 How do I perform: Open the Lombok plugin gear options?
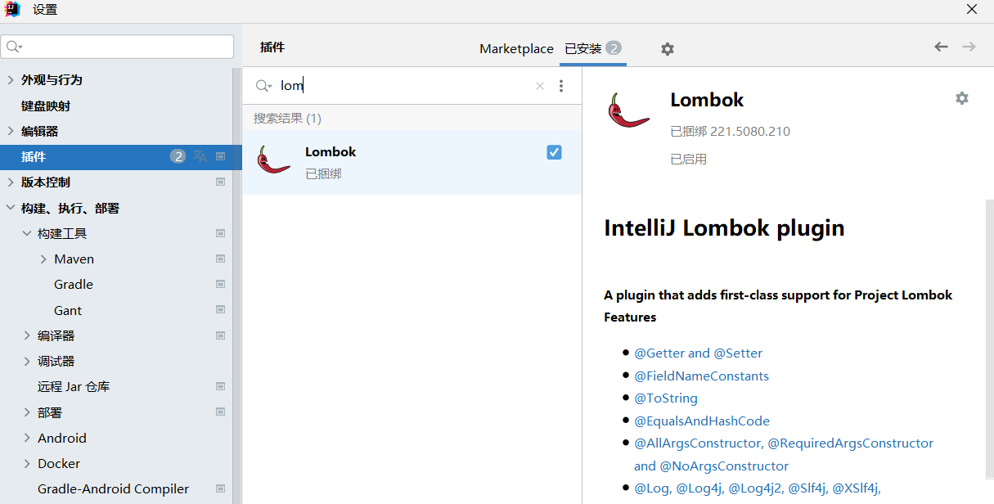(962, 98)
